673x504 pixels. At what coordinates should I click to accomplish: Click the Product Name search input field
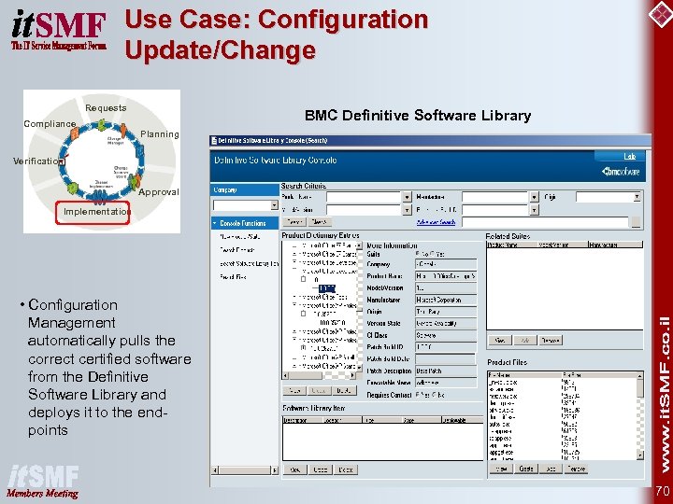point(364,197)
